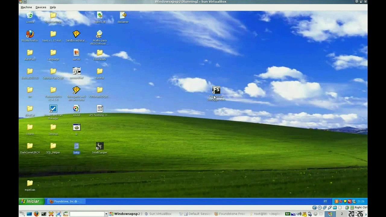Select the IntelliTamper shortcut

pos(100,148)
